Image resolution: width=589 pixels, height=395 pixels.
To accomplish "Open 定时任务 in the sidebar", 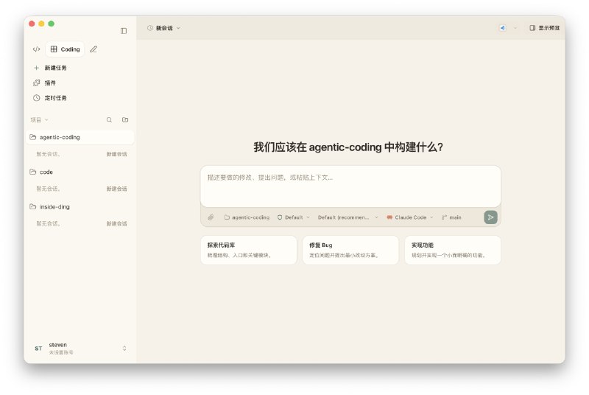I will tap(56, 98).
